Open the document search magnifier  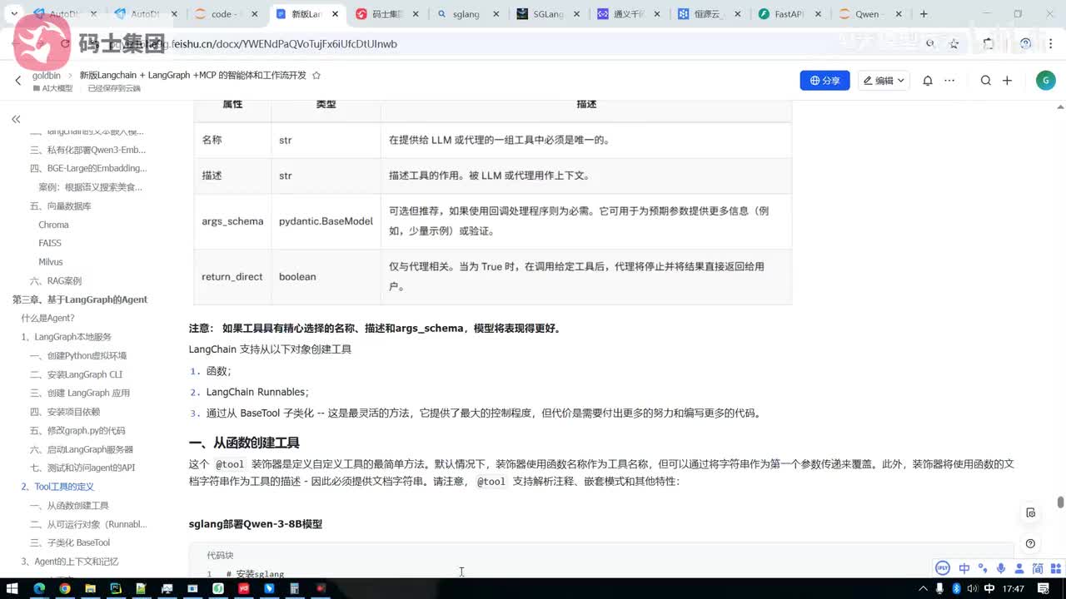click(986, 81)
